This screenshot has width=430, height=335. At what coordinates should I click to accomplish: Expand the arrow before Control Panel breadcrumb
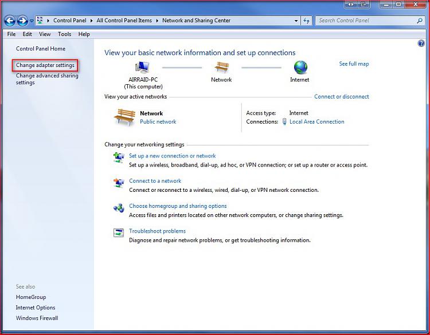(48, 21)
